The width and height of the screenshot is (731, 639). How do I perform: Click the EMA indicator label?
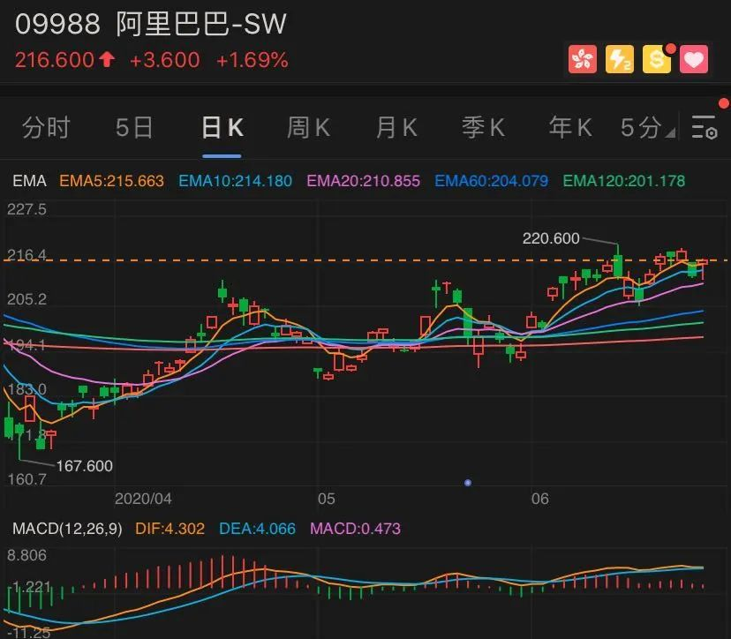[x=29, y=181]
